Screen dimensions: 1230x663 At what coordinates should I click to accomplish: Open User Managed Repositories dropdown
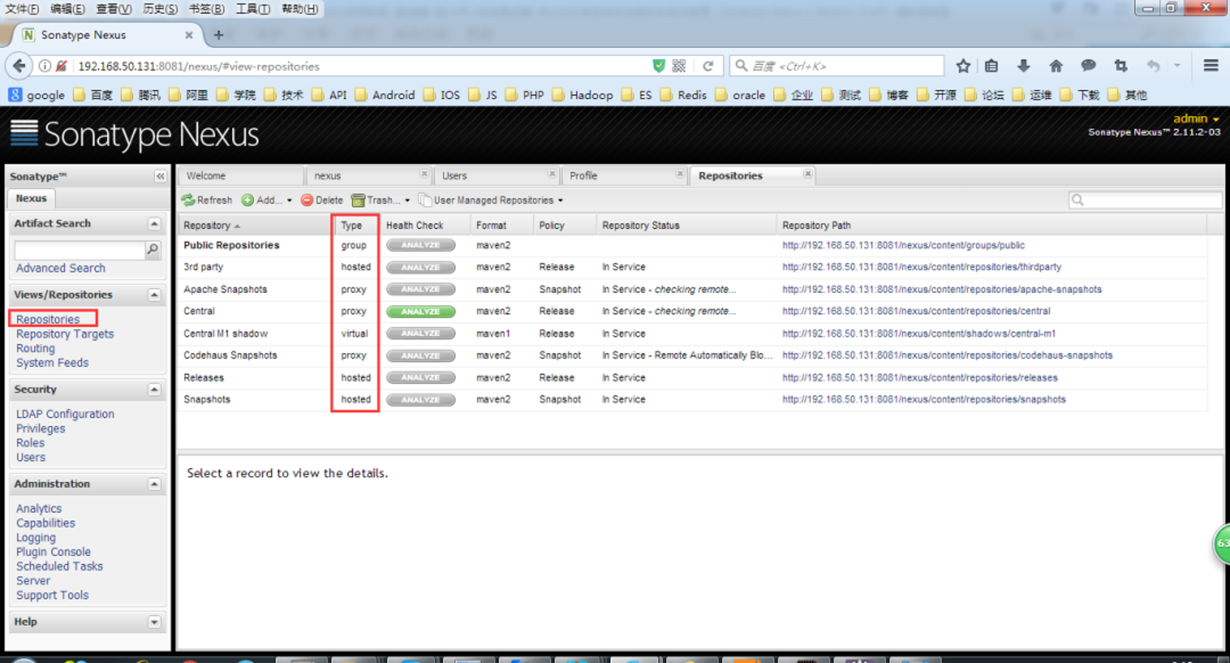[490, 200]
